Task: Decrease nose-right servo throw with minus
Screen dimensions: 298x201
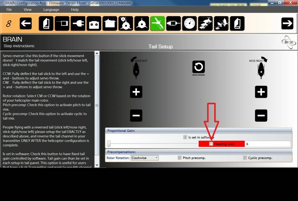Action: tap(261, 115)
